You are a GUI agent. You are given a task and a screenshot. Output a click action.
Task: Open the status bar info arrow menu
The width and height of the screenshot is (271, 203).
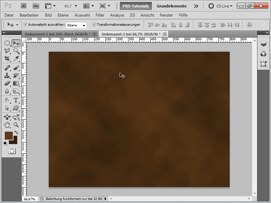[105, 199]
